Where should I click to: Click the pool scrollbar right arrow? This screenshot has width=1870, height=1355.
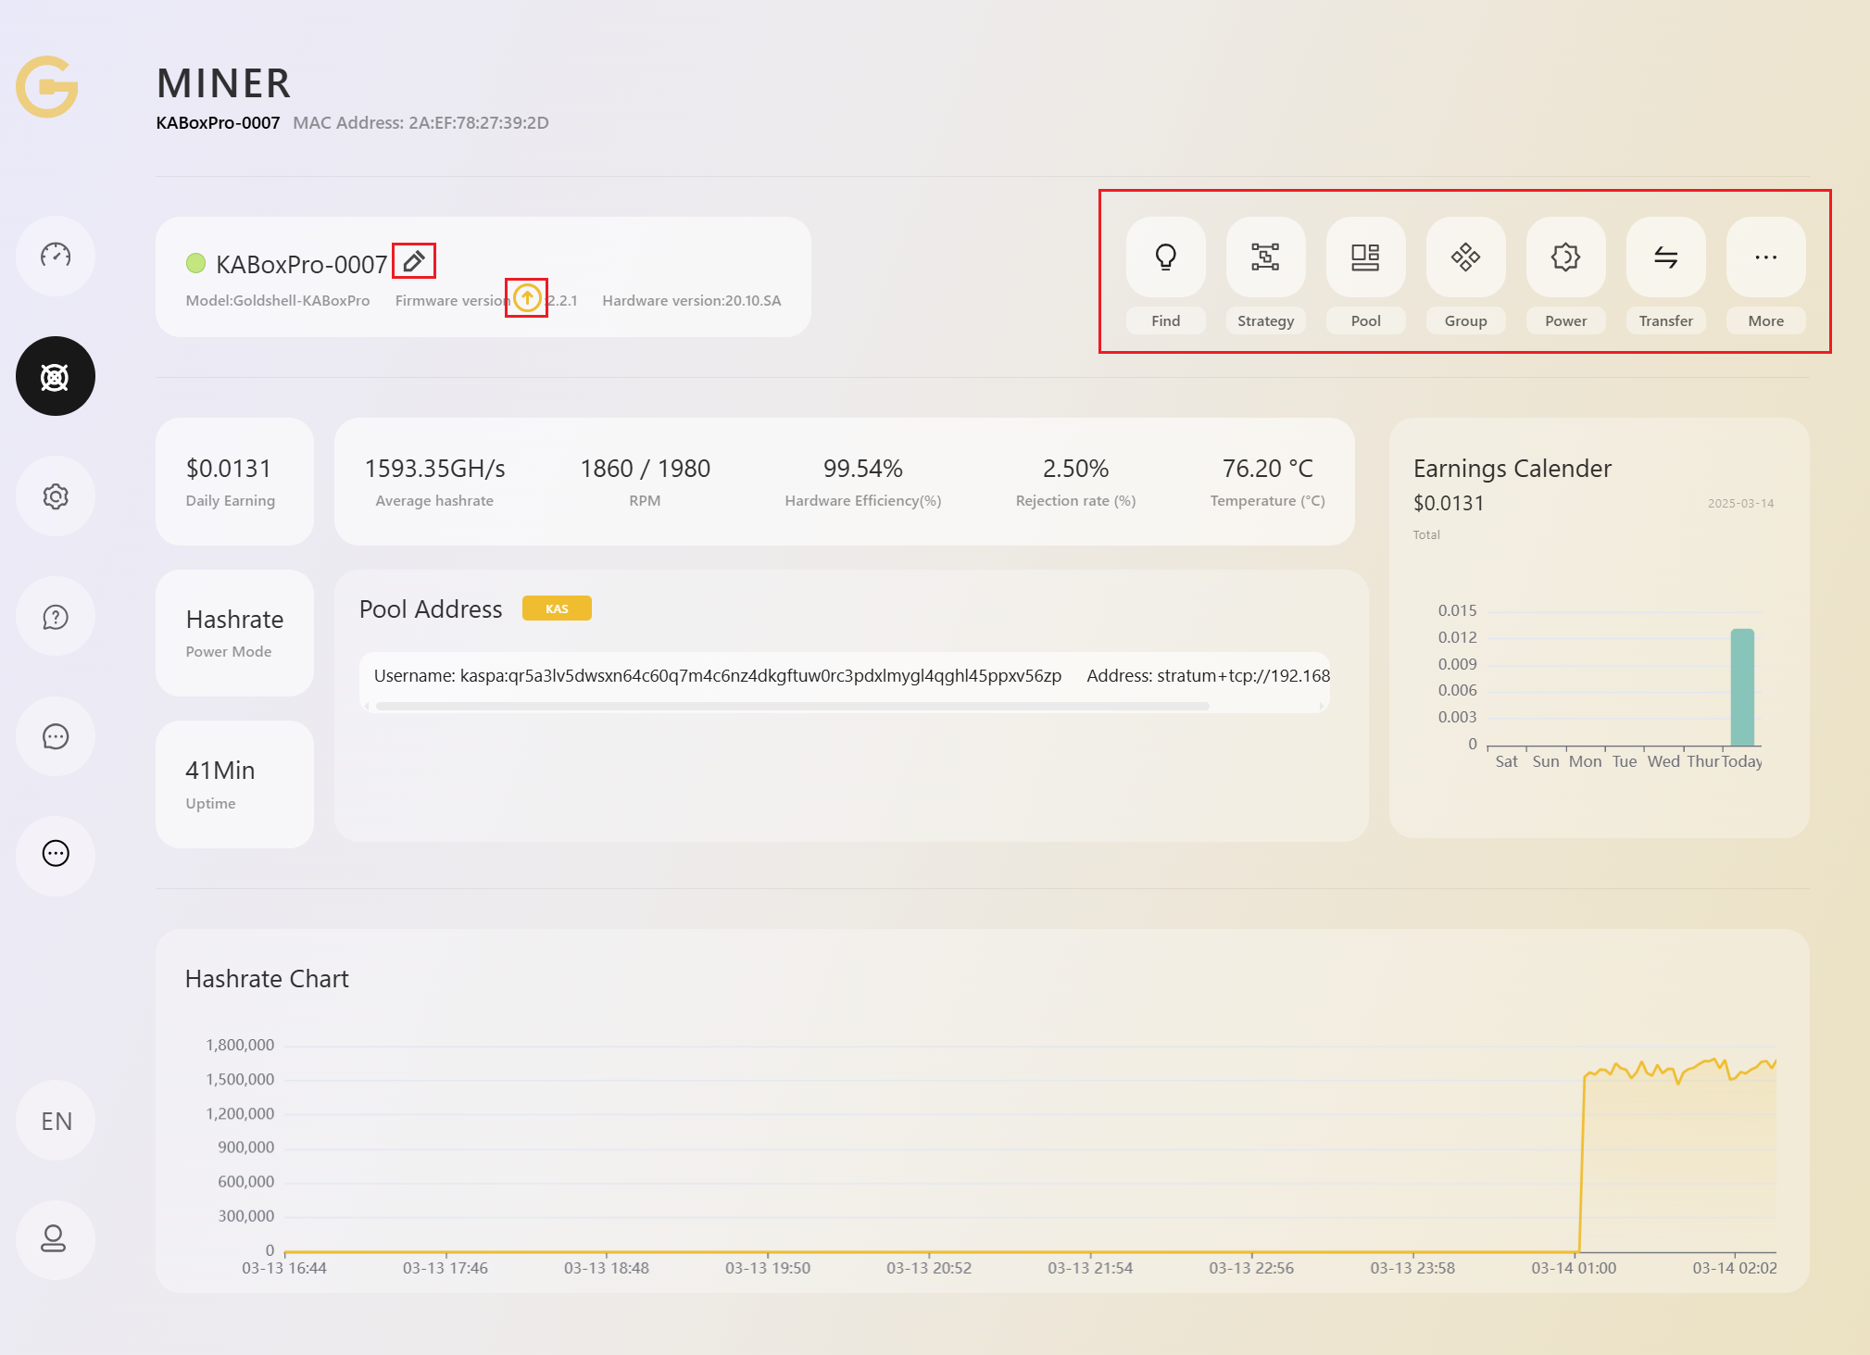[1322, 706]
